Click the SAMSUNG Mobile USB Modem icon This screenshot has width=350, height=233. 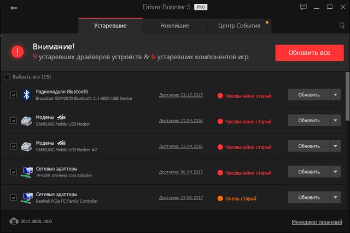coord(27,121)
